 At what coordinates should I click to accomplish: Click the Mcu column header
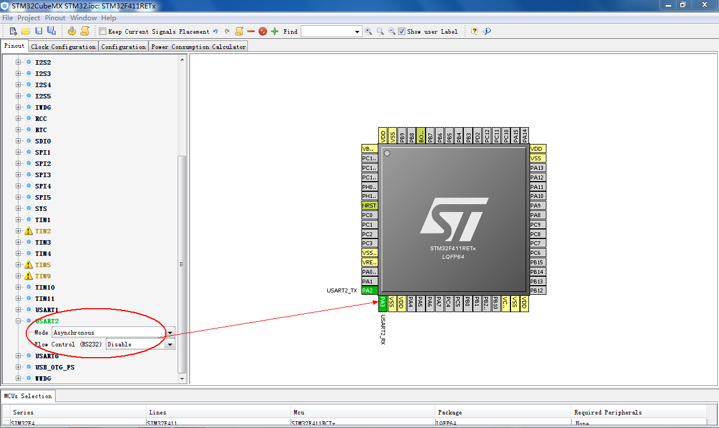(363, 412)
